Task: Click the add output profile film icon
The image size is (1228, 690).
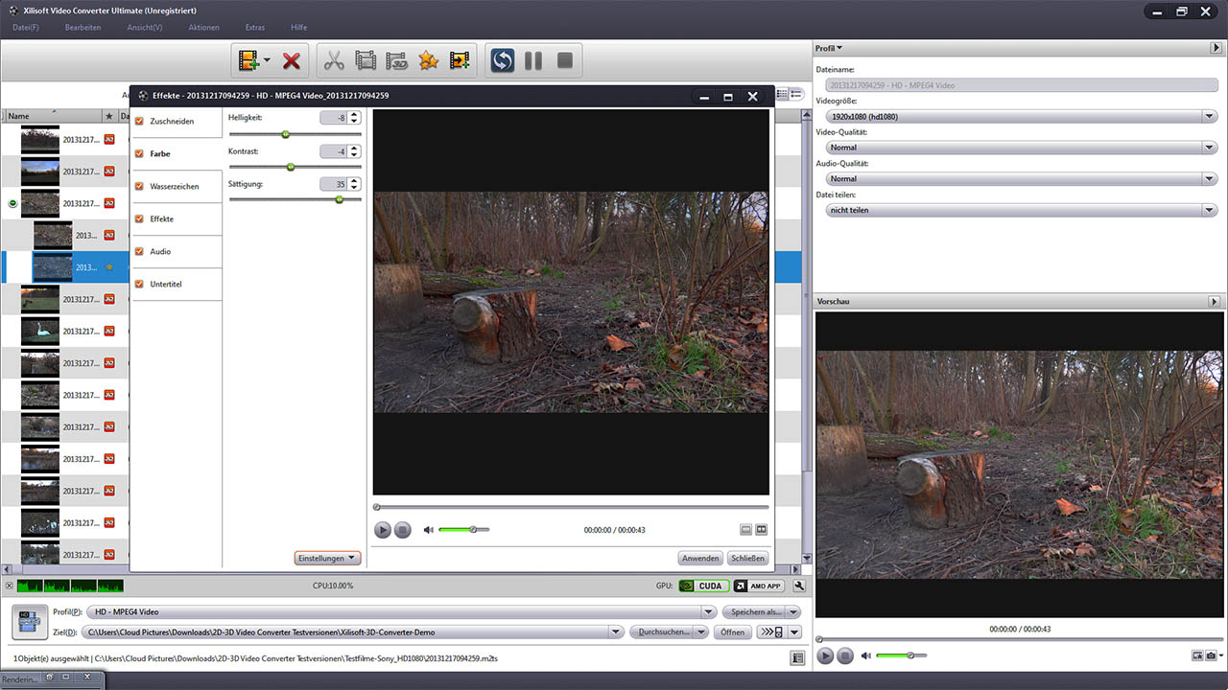Action: (x=460, y=61)
